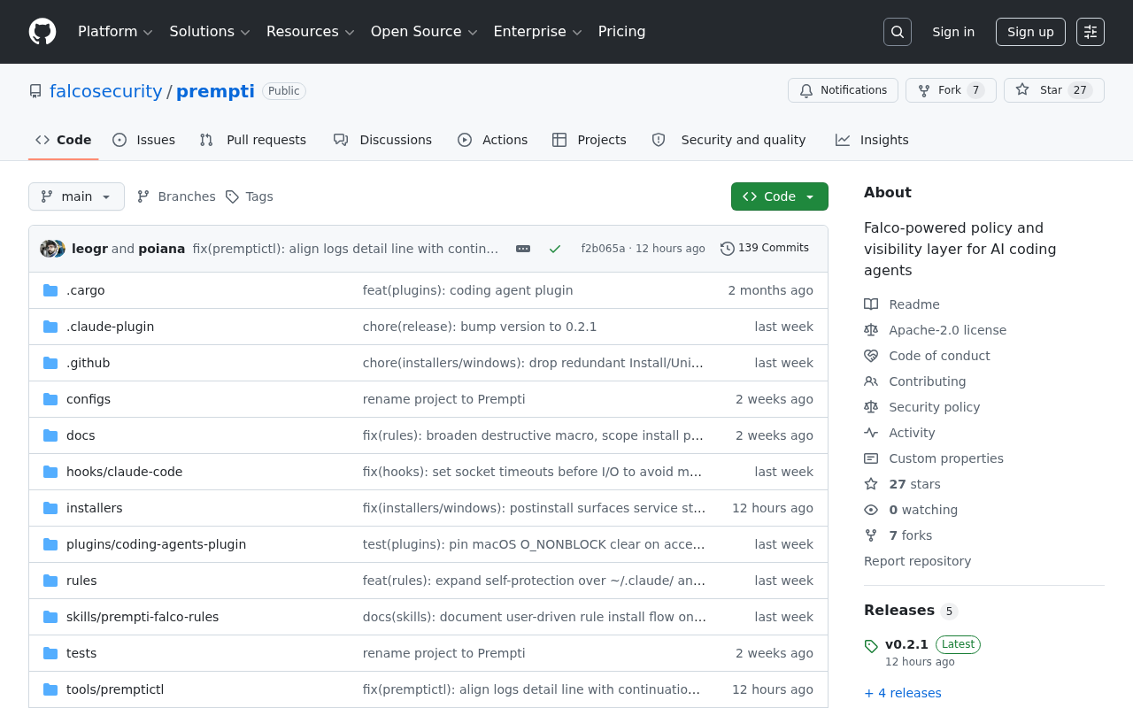This screenshot has width=1133, height=708.
Task: Open the search magnifier button
Action: coord(898,32)
